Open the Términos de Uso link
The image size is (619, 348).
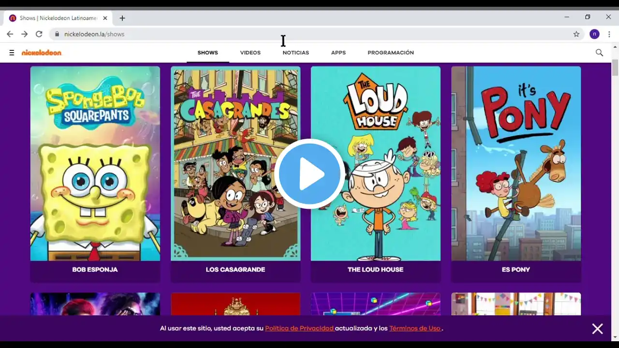(x=415, y=328)
